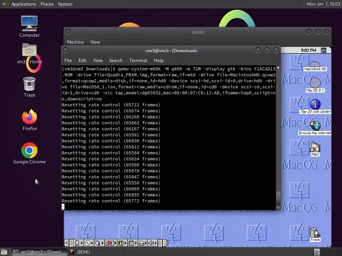The image size is (342, 256).
Task: Launch Google Chrome from the desktop
Action: click(29, 153)
